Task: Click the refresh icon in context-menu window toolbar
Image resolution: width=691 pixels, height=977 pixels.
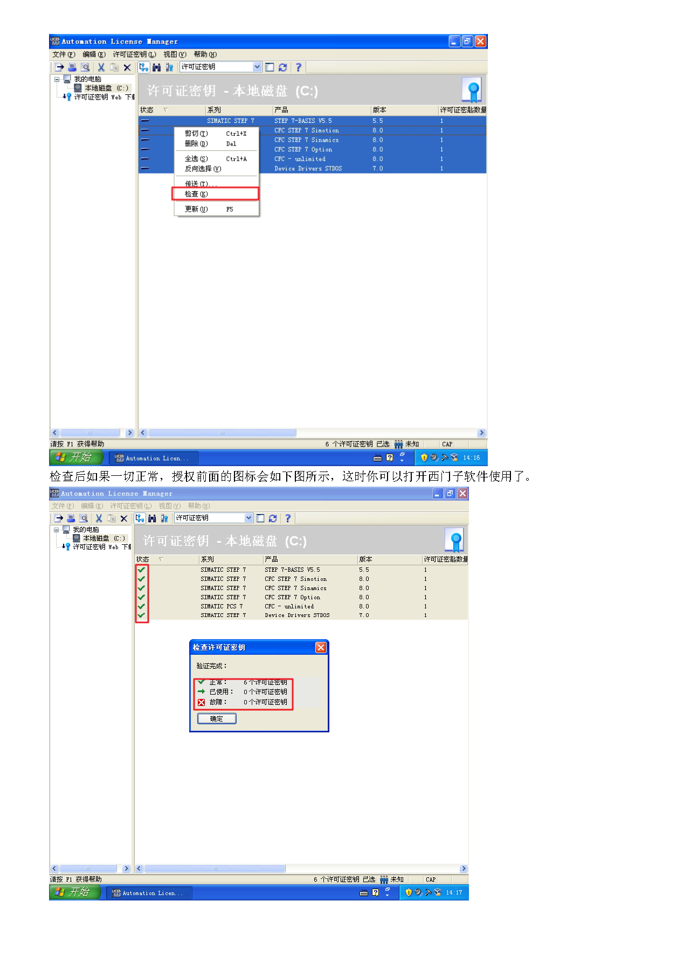Action: 282,67
